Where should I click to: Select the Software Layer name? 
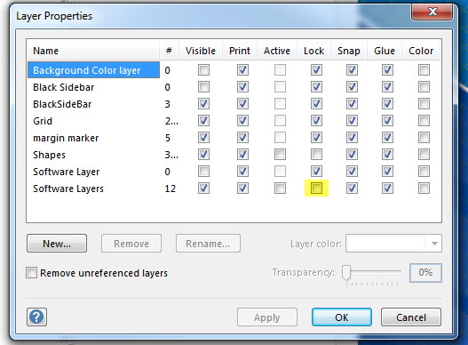pos(67,172)
